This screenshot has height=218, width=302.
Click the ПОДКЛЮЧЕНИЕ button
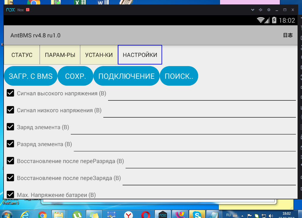point(126,76)
